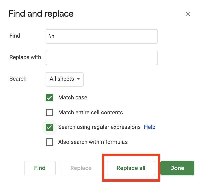Open the Help link for regular expressions

(150, 127)
